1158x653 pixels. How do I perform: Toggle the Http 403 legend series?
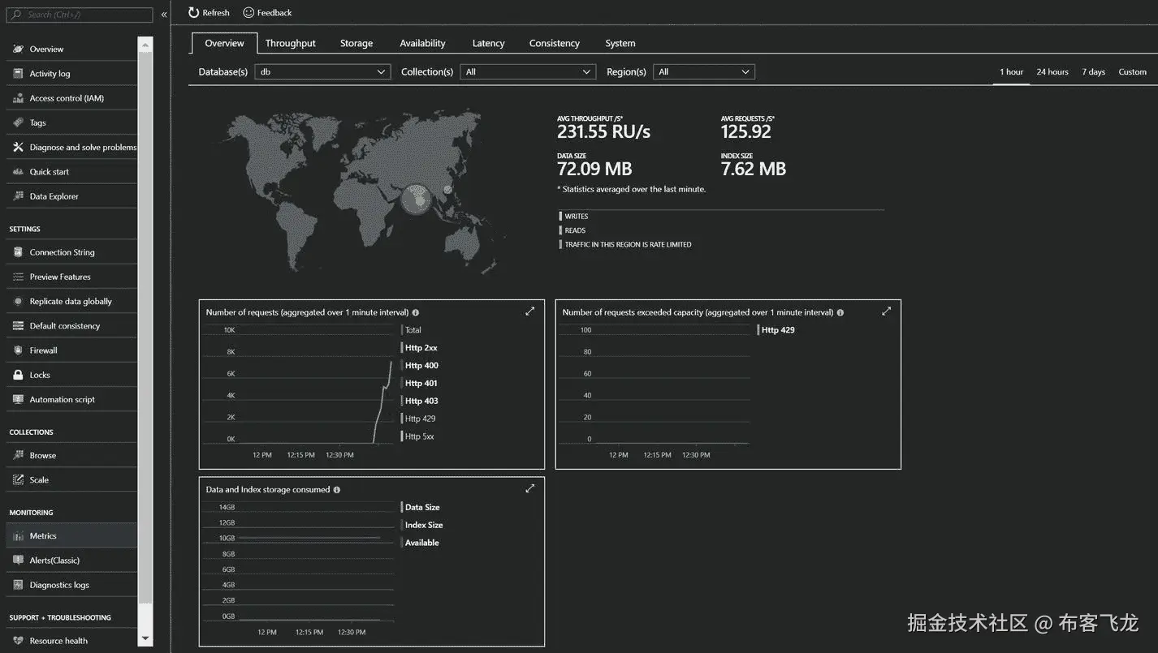(x=421, y=402)
